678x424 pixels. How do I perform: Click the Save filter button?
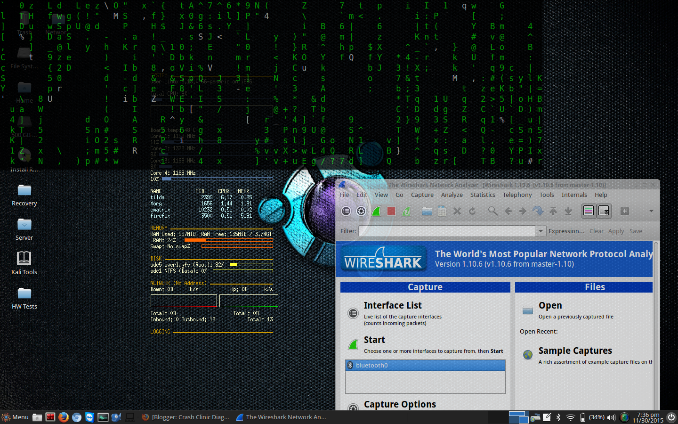pos(636,231)
